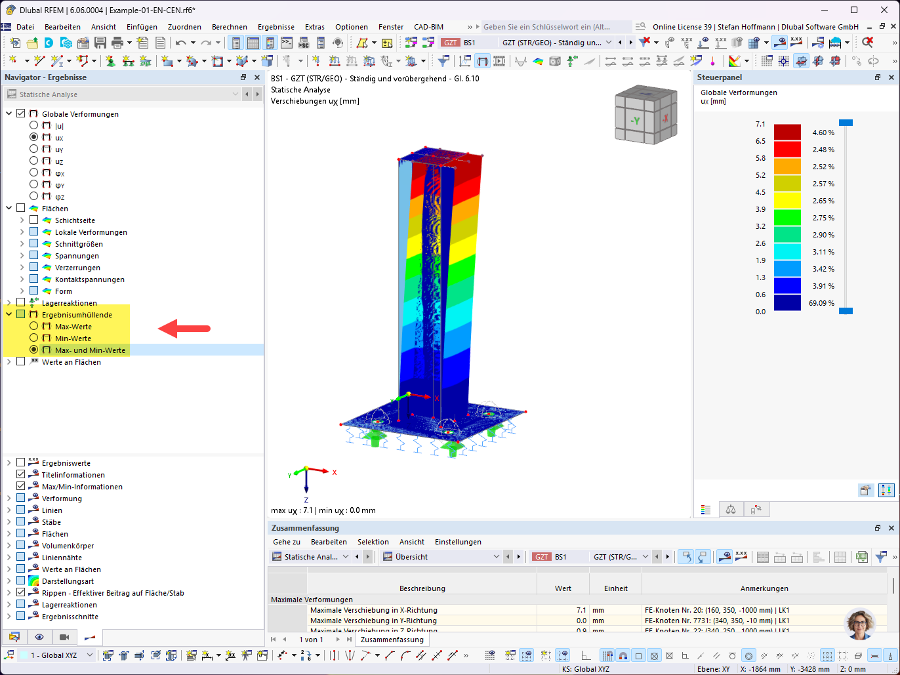The width and height of the screenshot is (900, 675).
Task: Close the Steuerpanel with its X button
Action: point(891,77)
